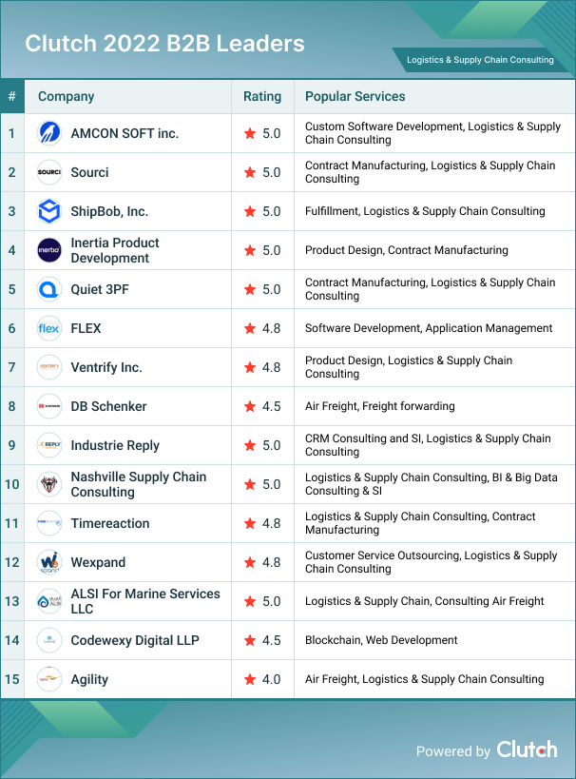Click the Nashville Supply Chain Consulting logo
The image size is (576, 779).
pyautogui.click(x=49, y=484)
